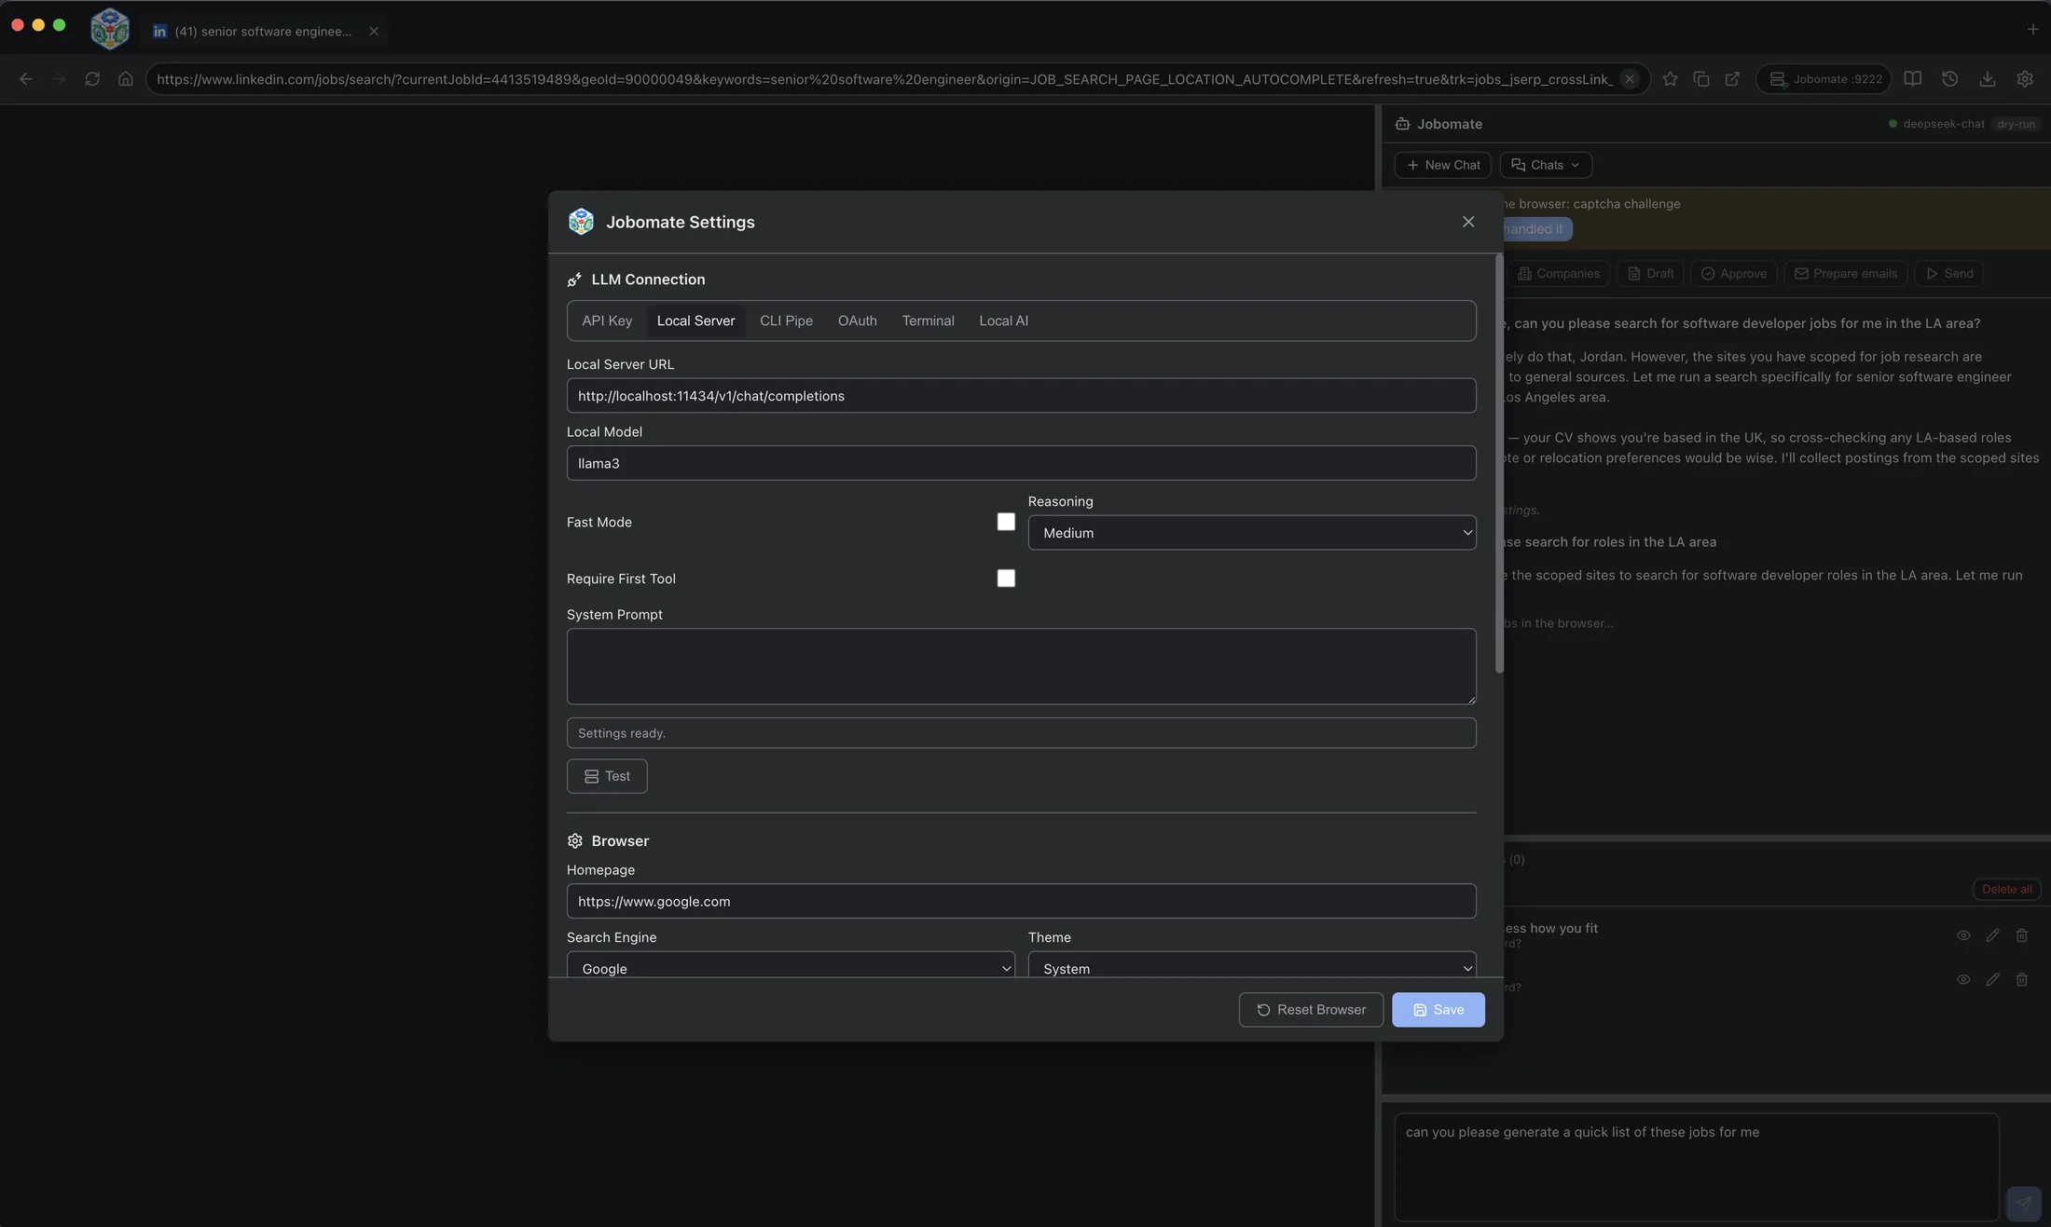Click the Jobomate :9222 server status pill

click(1824, 79)
